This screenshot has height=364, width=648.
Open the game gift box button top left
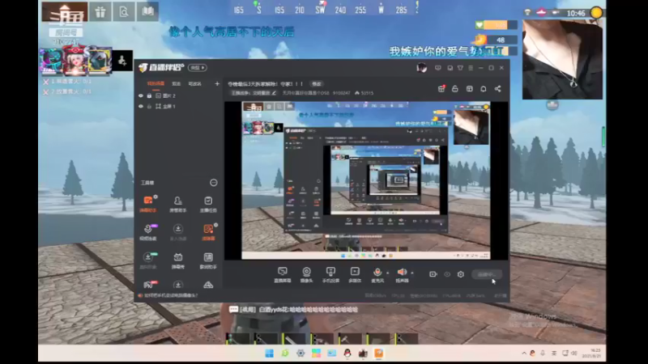click(x=100, y=12)
